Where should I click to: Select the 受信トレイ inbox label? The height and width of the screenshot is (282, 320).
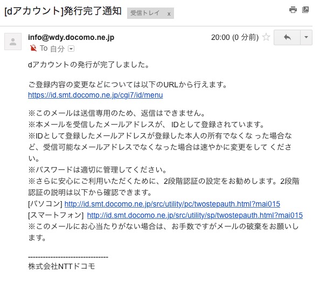point(145,13)
